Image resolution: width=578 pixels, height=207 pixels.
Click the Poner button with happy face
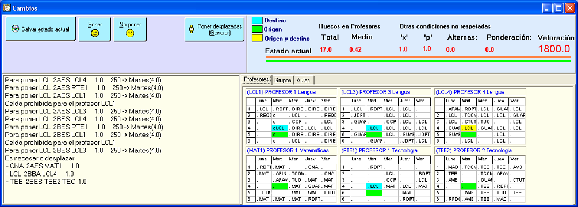pos(95,29)
